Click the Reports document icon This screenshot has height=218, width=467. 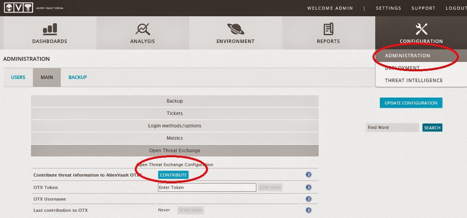tap(328, 29)
